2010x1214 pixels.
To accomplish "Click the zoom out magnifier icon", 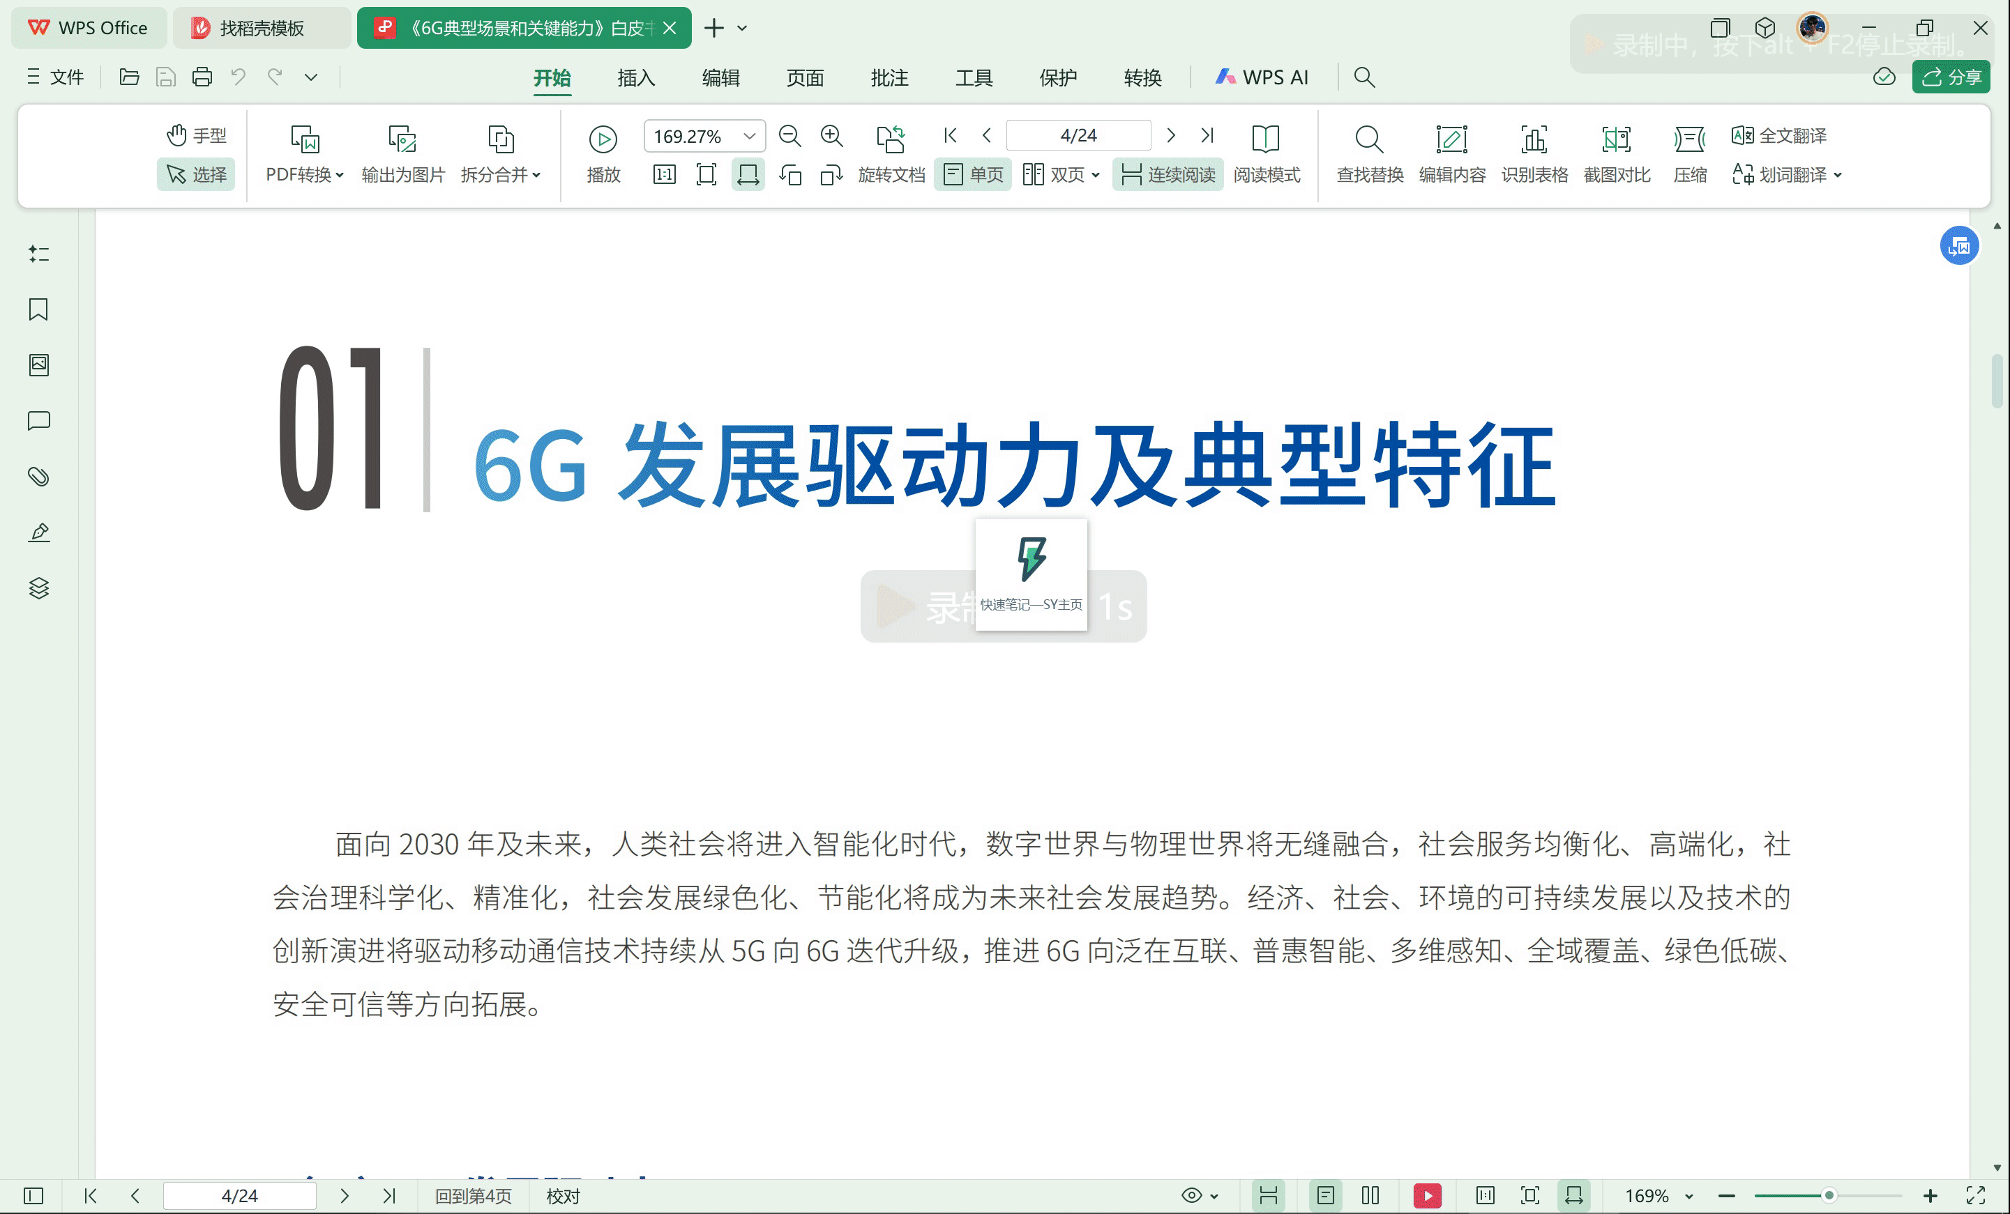I will 789,135.
